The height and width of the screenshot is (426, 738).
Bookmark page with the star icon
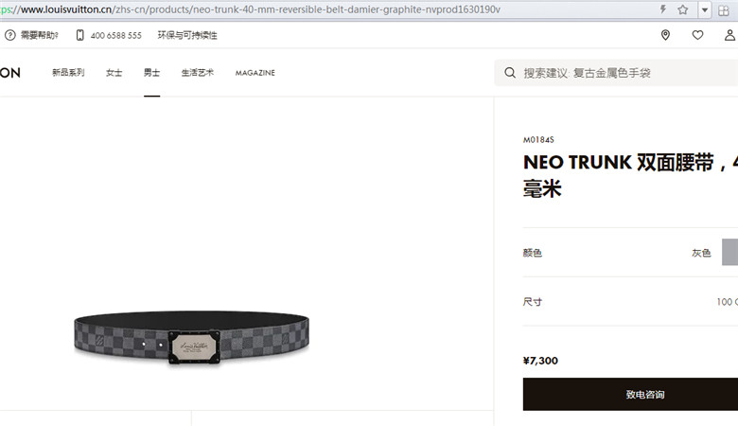pyautogui.click(x=683, y=9)
